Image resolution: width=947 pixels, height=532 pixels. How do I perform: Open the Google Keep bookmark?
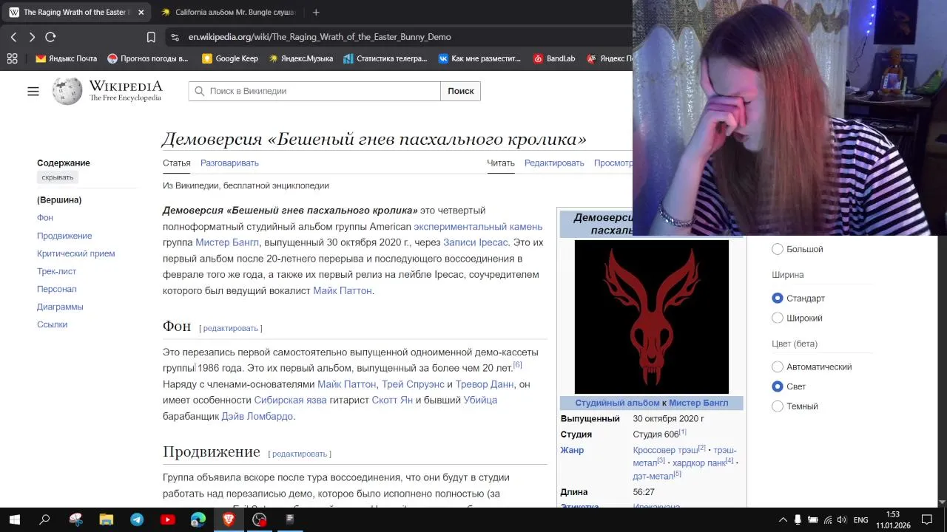coord(230,58)
